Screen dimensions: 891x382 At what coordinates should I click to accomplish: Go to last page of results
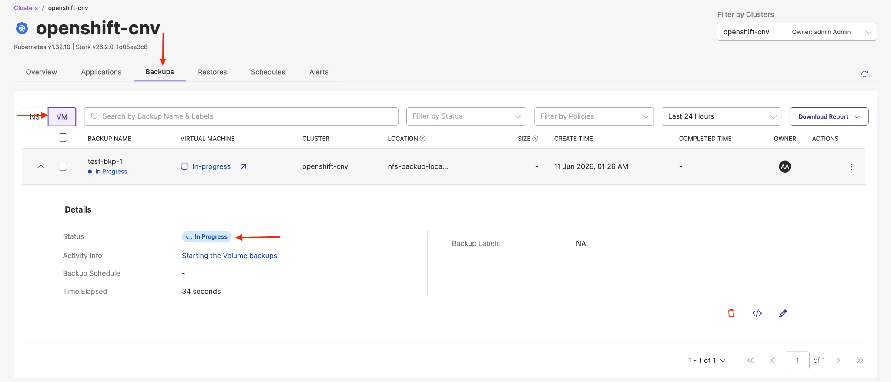pos(860,360)
